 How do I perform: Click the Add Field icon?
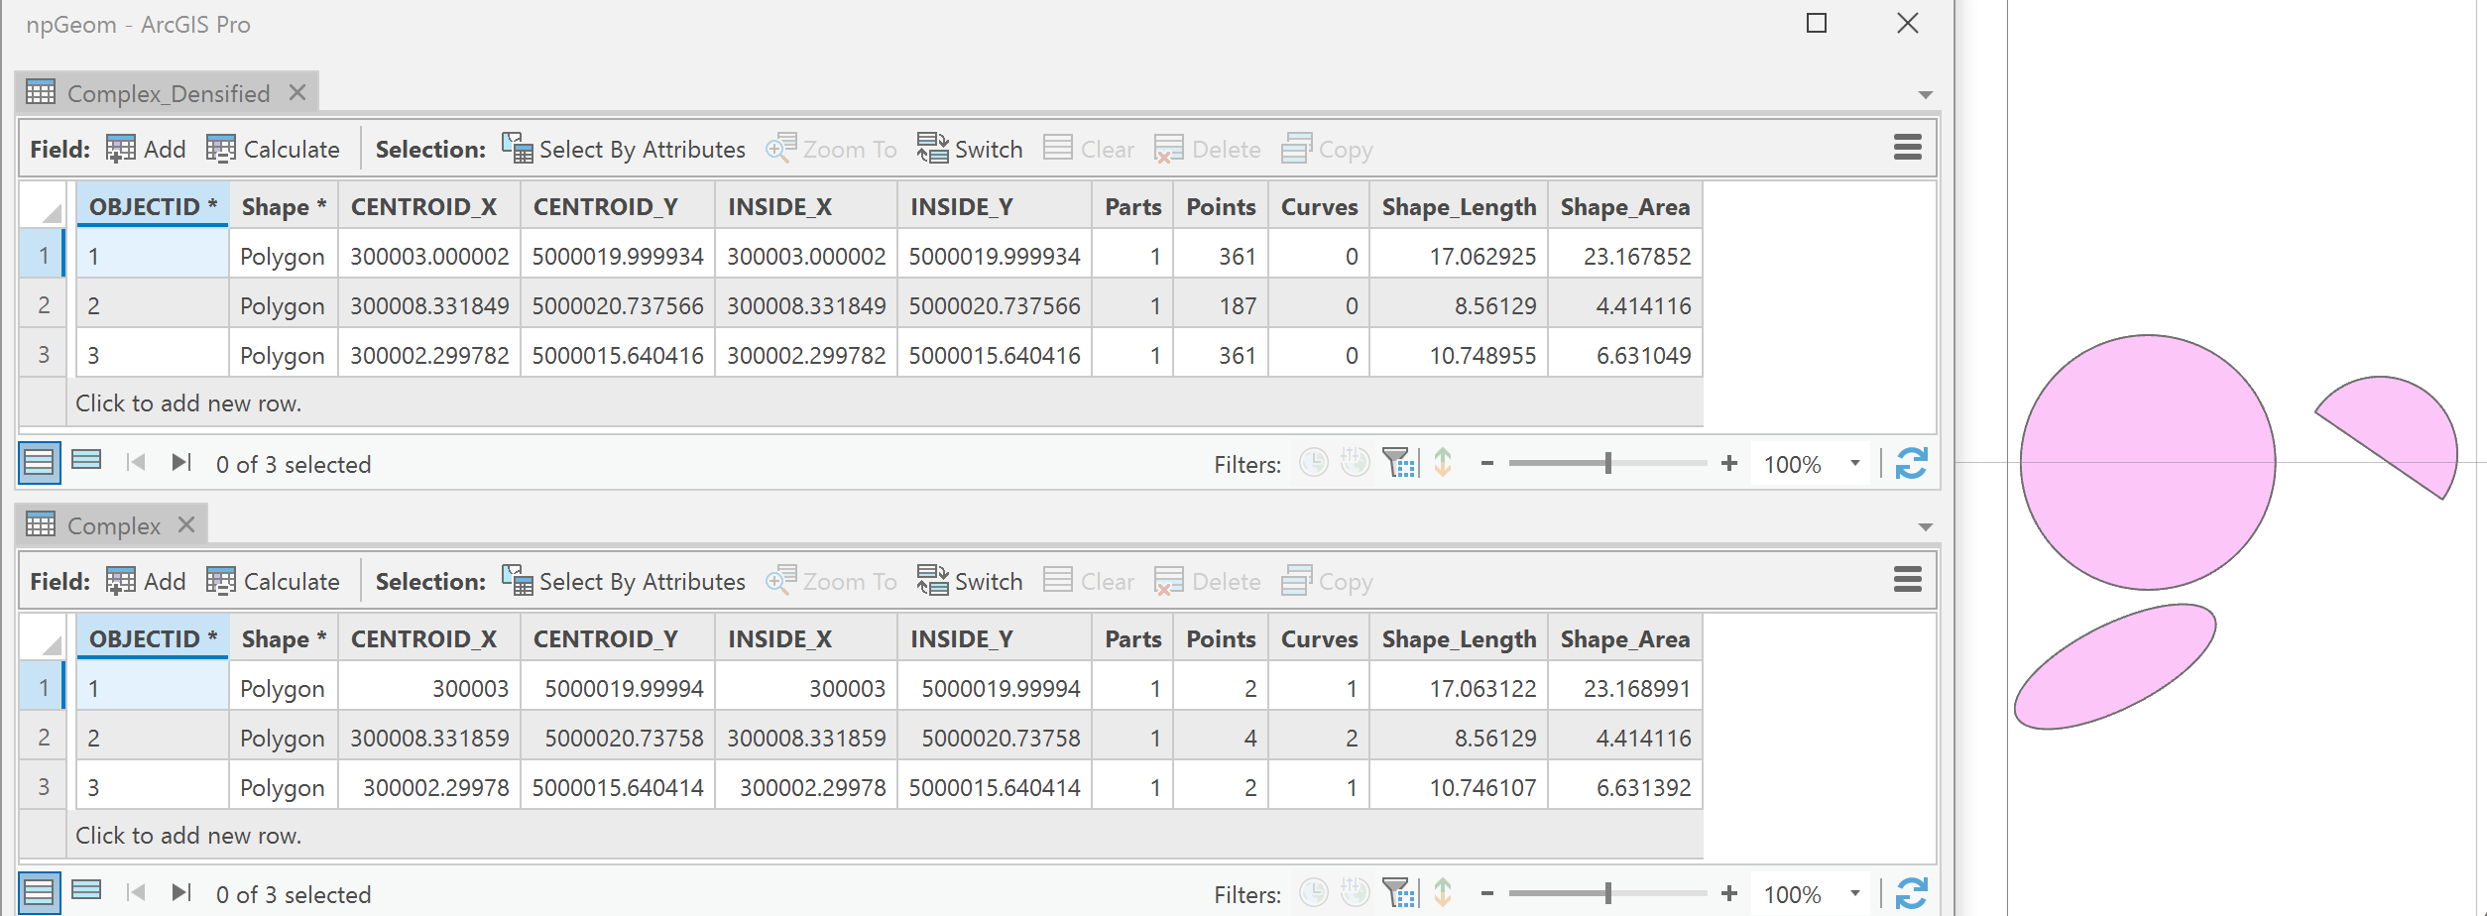121,148
